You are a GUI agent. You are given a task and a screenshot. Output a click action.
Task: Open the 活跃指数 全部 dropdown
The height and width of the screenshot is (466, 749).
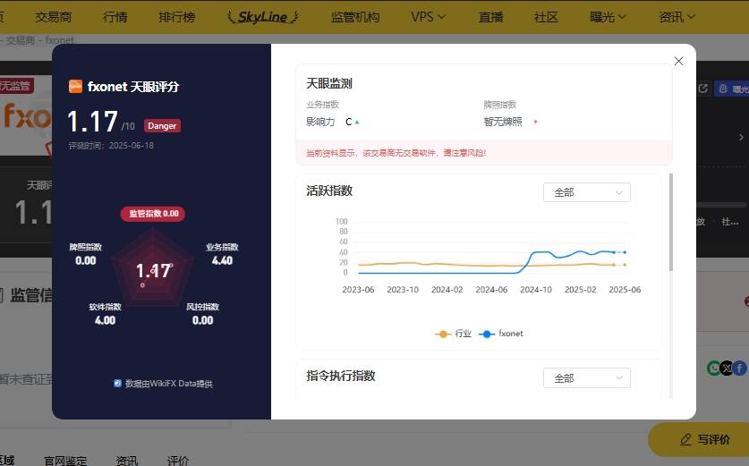point(587,192)
